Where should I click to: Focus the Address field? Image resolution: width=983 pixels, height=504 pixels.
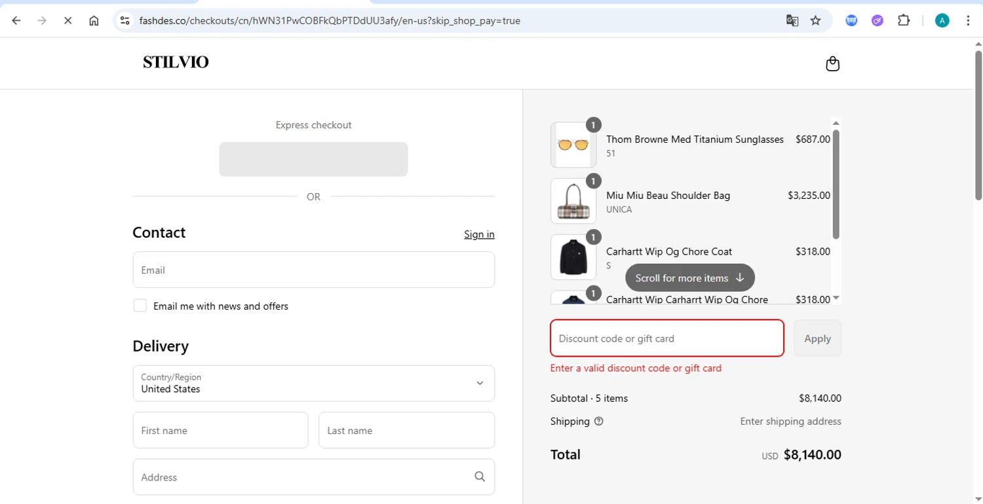pyautogui.click(x=313, y=477)
